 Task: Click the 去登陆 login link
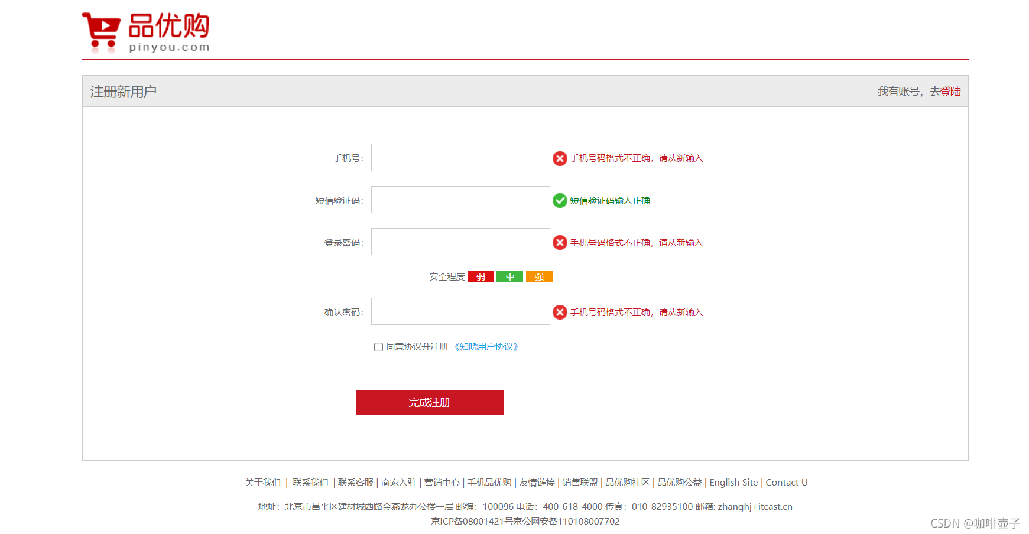[951, 92]
